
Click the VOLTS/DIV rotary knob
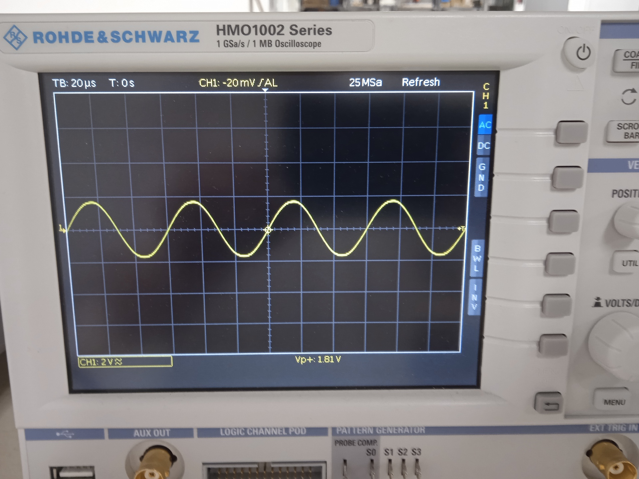point(616,343)
